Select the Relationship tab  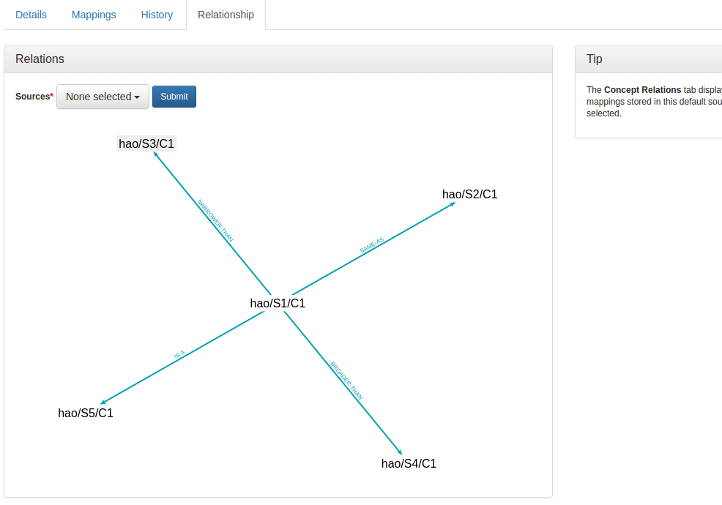point(226,15)
